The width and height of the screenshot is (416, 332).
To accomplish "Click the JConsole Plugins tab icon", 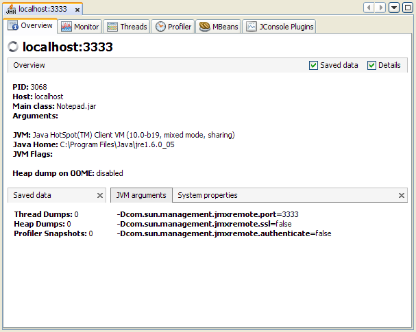I will point(252,27).
